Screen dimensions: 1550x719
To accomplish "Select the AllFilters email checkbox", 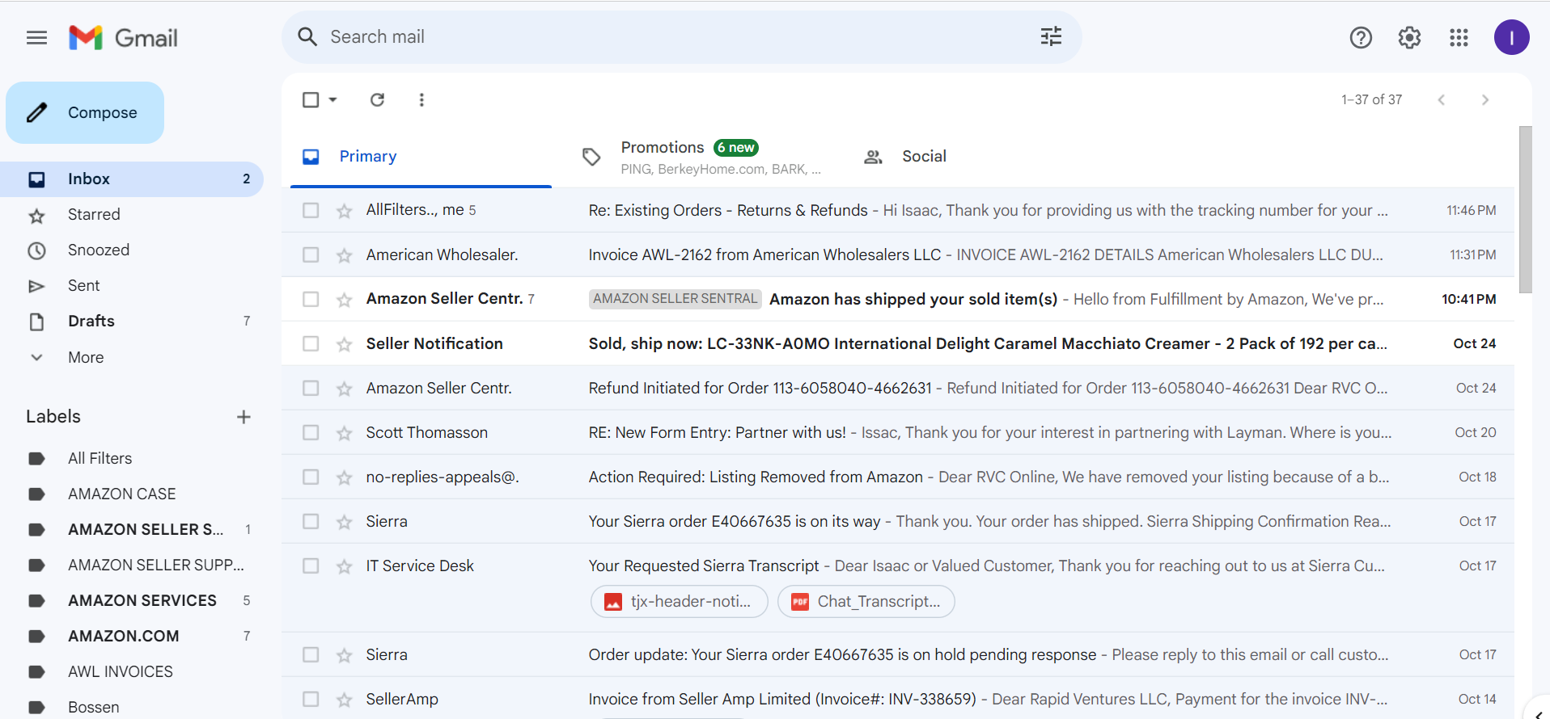I will (311, 210).
